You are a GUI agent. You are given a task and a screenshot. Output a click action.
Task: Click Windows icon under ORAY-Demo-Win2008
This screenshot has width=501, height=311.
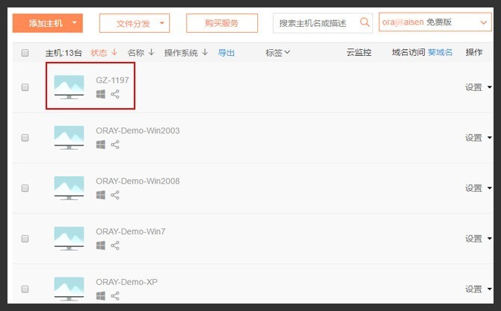(x=101, y=195)
